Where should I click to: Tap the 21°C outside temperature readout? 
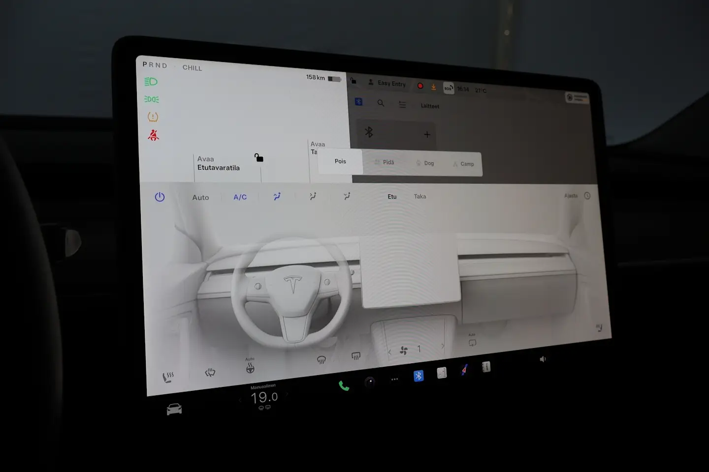[x=481, y=90]
